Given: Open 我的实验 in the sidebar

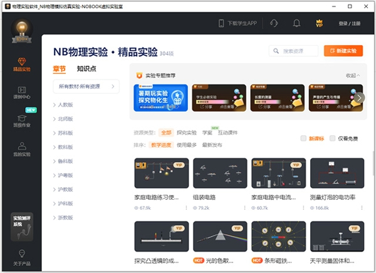Looking at the screenshot, I should [x=22, y=149].
